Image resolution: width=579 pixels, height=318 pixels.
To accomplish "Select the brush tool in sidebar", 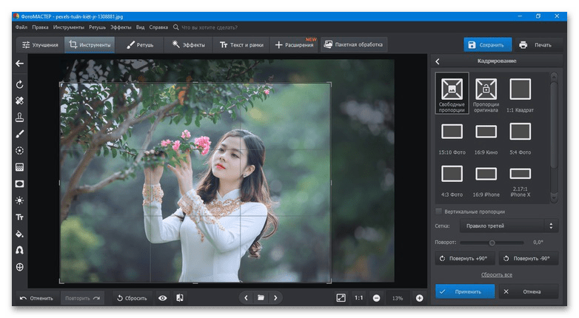I will coord(19,134).
